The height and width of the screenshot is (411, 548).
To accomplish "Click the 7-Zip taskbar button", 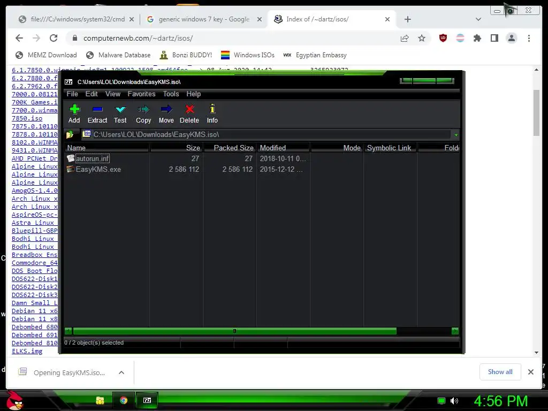I will point(147,400).
